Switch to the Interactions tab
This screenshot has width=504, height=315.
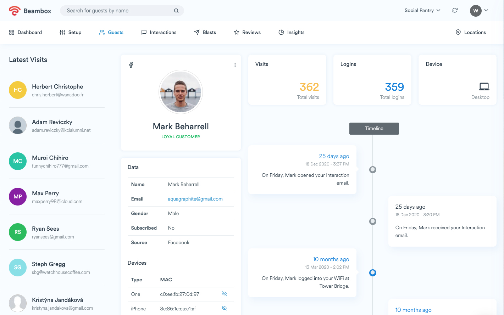(x=159, y=32)
